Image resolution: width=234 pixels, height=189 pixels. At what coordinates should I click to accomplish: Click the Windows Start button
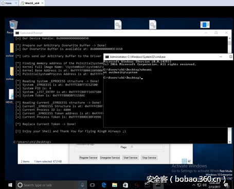pos(10,185)
